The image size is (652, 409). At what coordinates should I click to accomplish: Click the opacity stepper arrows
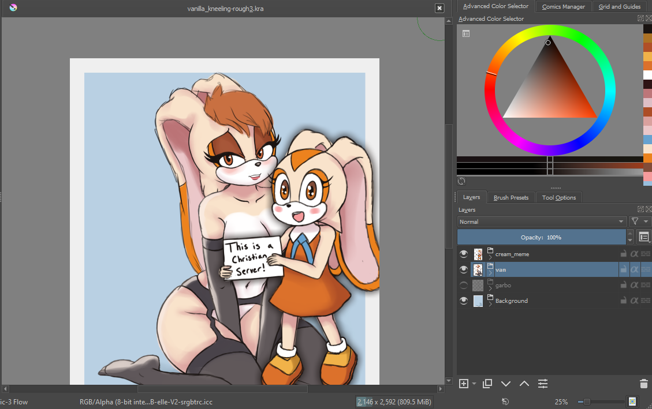tap(630, 237)
